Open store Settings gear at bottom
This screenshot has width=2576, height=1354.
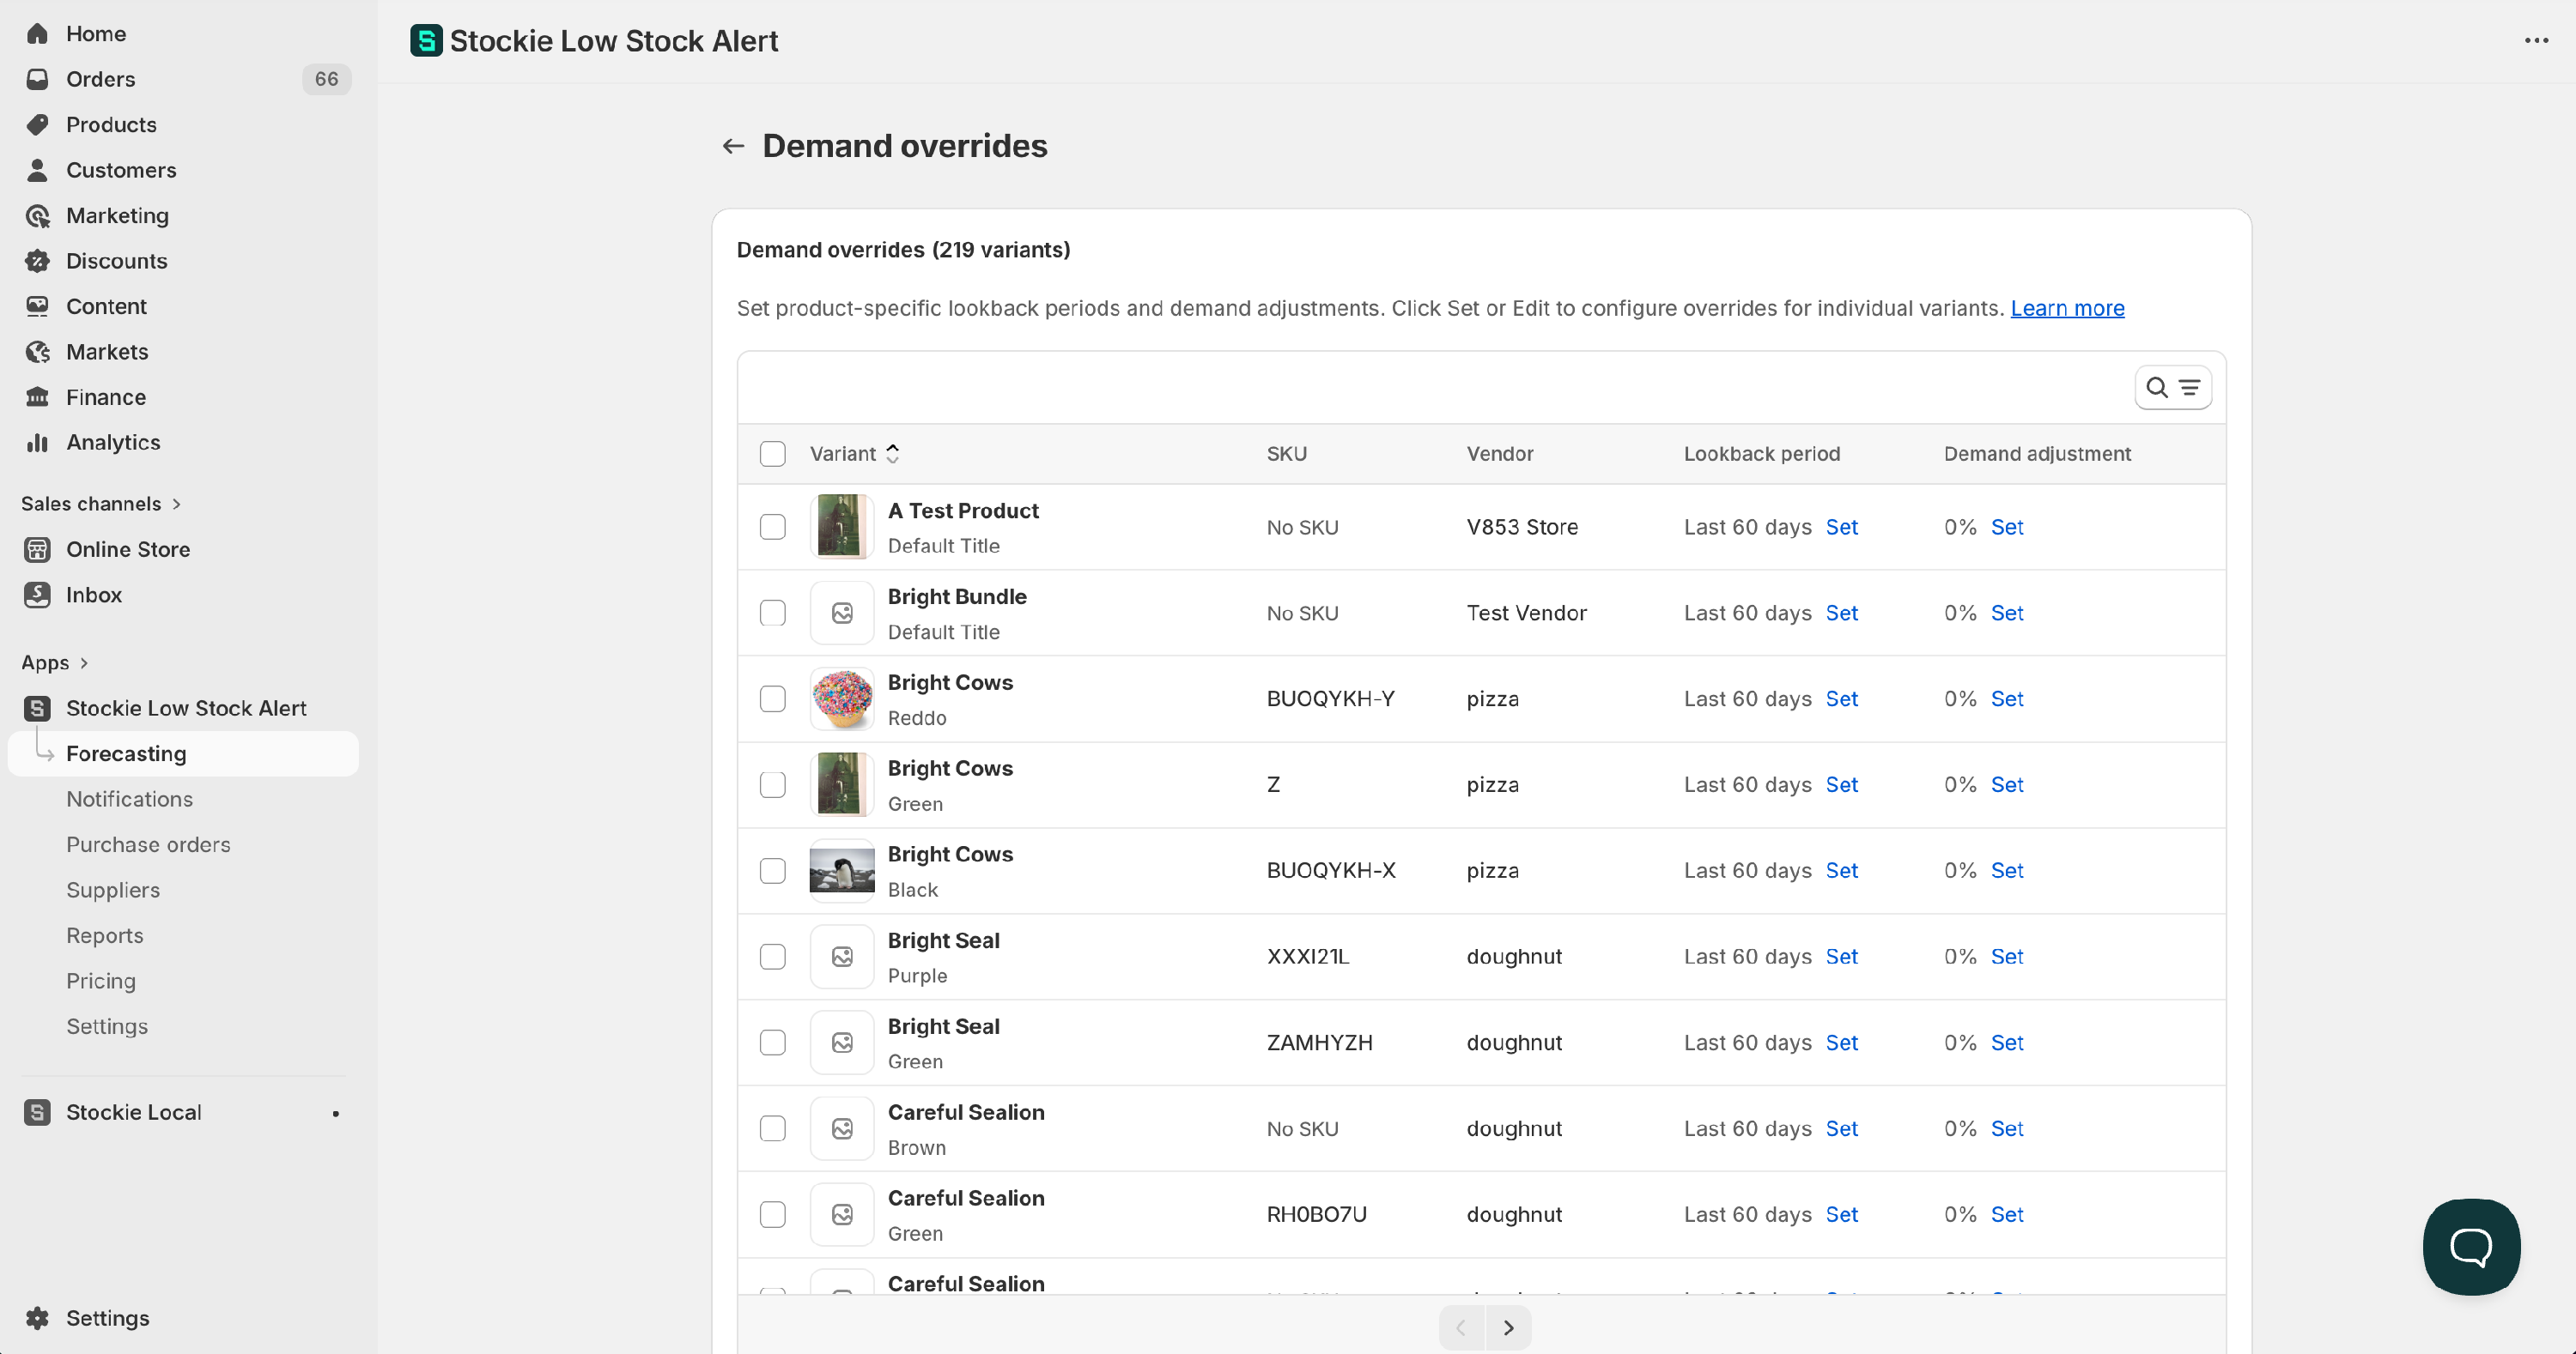[x=107, y=1318]
